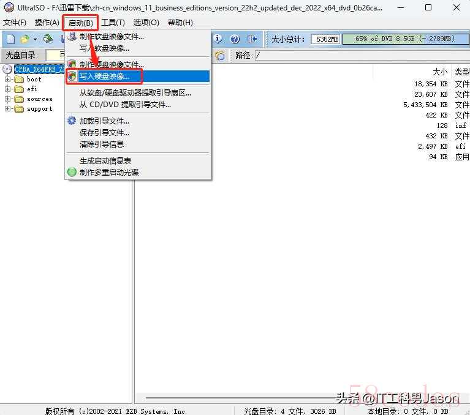Image resolution: width=470 pixels, height=415 pixels.
Task: Open the 选项(O) menu
Action: (146, 23)
